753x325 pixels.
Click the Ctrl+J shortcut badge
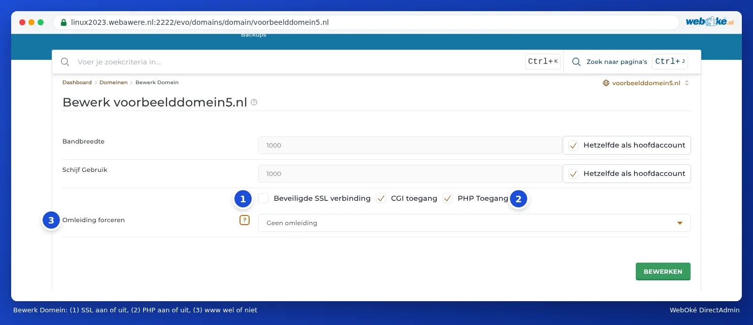pyautogui.click(x=670, y=62)
